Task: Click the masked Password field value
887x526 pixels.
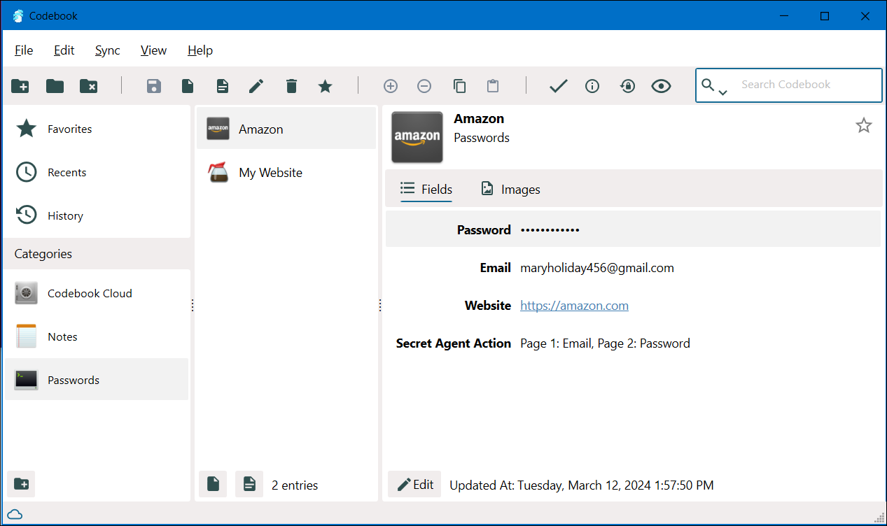Action: (550, 230)
